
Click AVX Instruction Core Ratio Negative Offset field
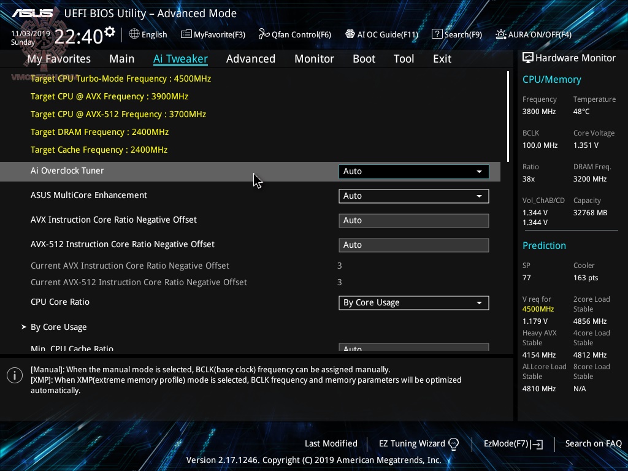pyautogui.click(x=414, y=221)
